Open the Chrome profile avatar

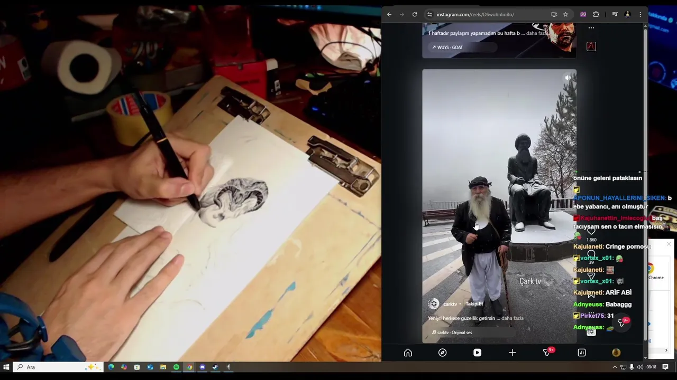pos(628,14)
